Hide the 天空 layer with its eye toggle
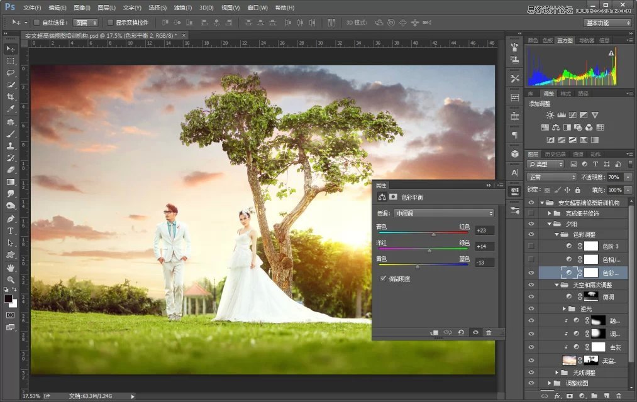The width and height of the screenshot is (637, 402). (531, 359)
